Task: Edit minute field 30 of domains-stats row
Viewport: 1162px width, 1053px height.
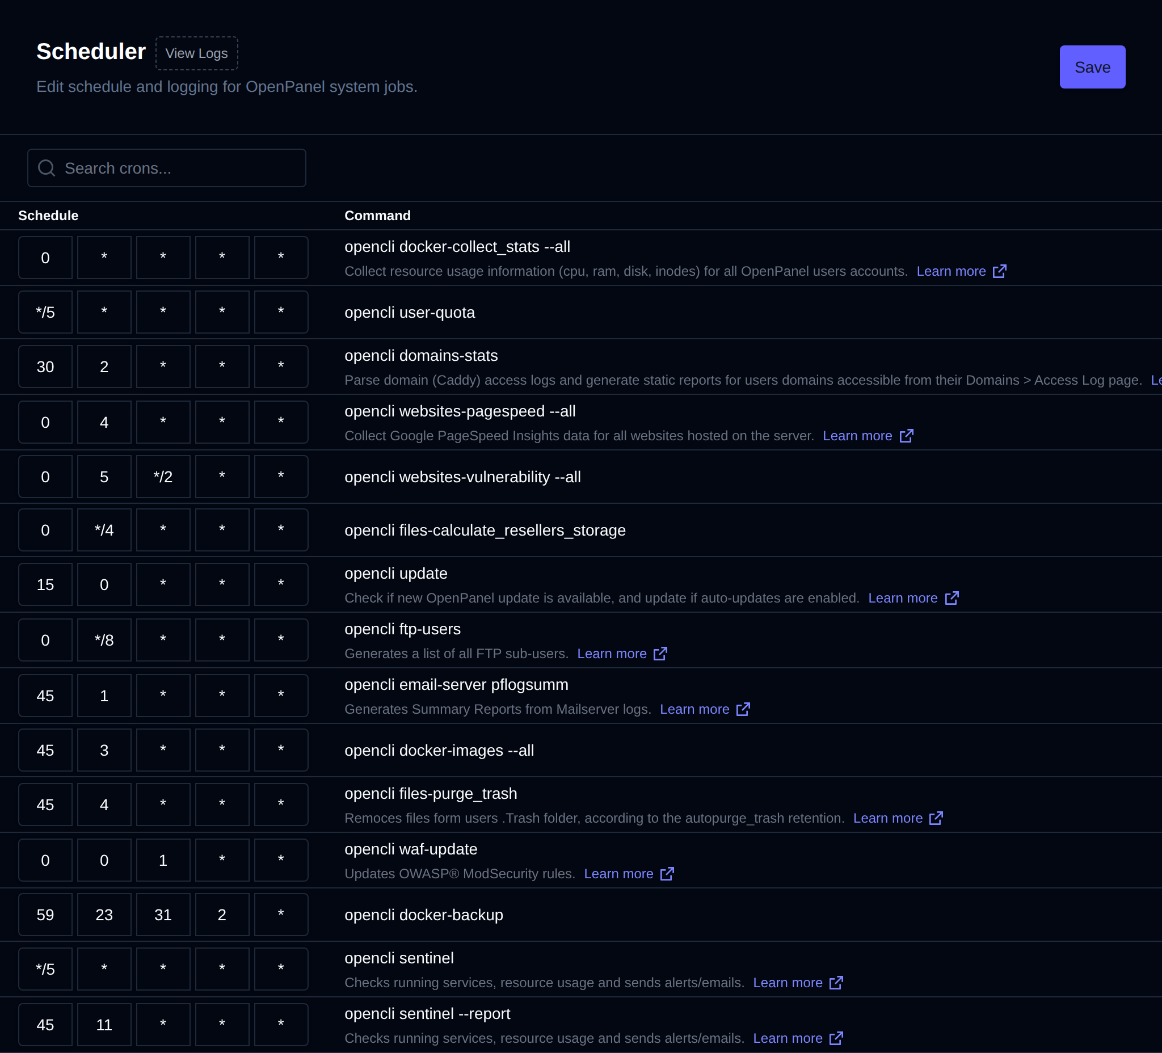Action: (x=45, y=367)
